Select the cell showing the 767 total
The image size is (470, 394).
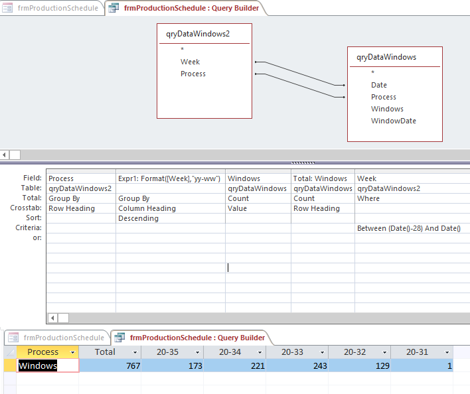(x=110, y=365)
